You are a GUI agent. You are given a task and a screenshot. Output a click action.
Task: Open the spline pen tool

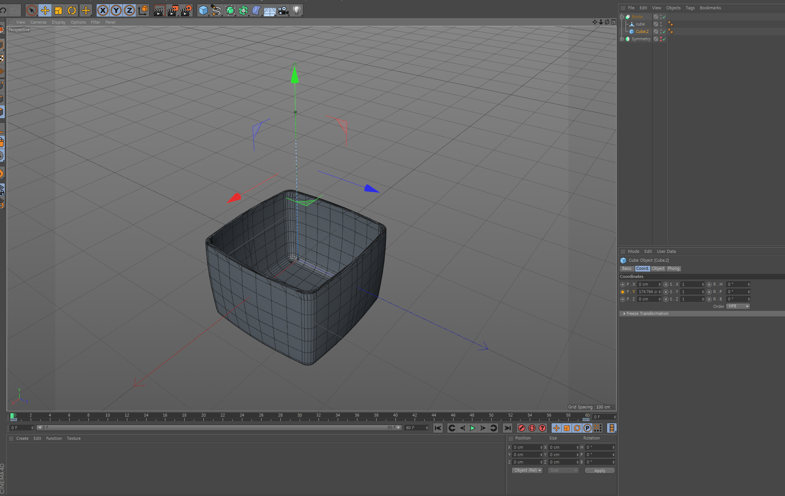coord(216,11)
